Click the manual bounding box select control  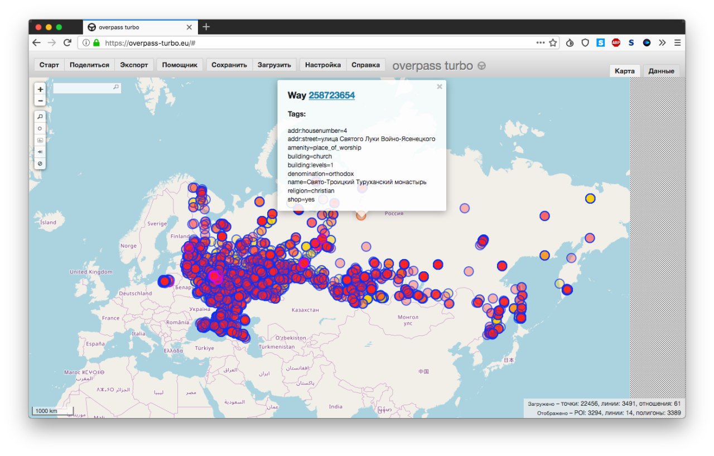point(40,140)
